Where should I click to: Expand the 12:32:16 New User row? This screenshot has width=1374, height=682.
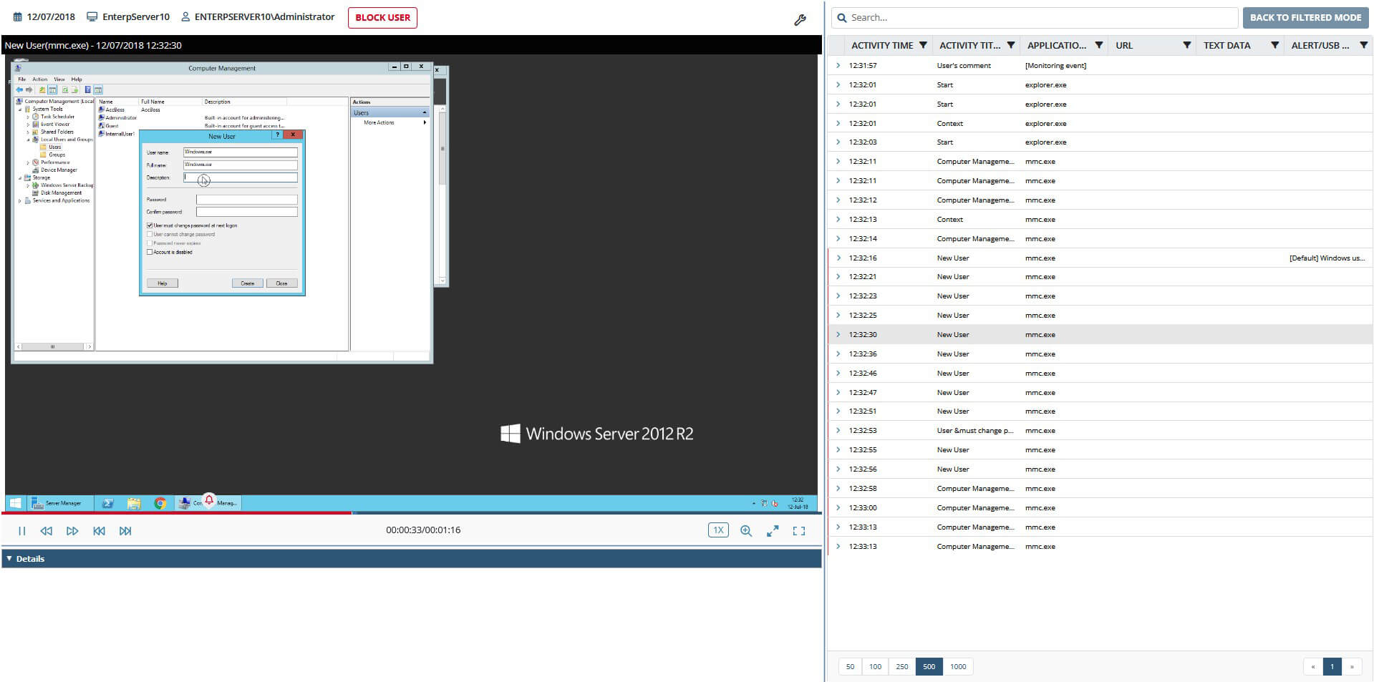click(x=838, y=258)
